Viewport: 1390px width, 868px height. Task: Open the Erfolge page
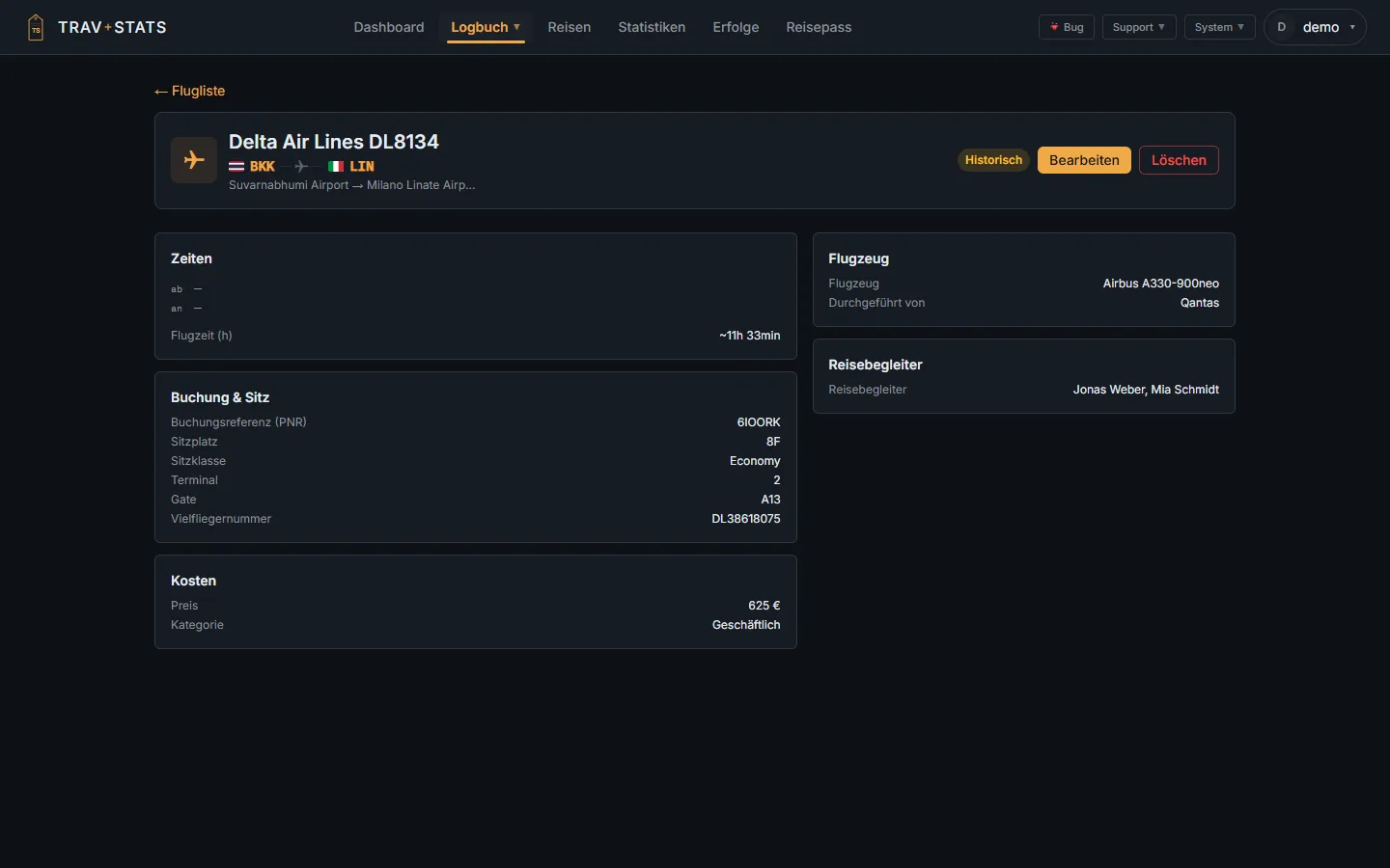click(736, 27)
